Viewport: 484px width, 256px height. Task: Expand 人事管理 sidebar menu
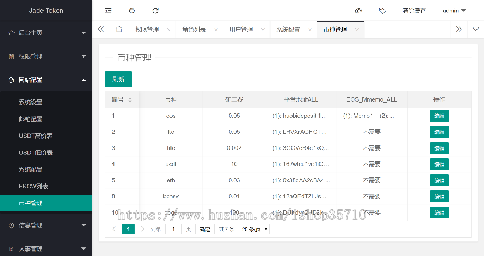pos(46,248)
